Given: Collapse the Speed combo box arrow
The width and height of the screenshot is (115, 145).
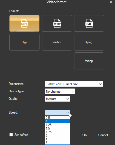Looking at the screenshot, I should coord(68,113).
